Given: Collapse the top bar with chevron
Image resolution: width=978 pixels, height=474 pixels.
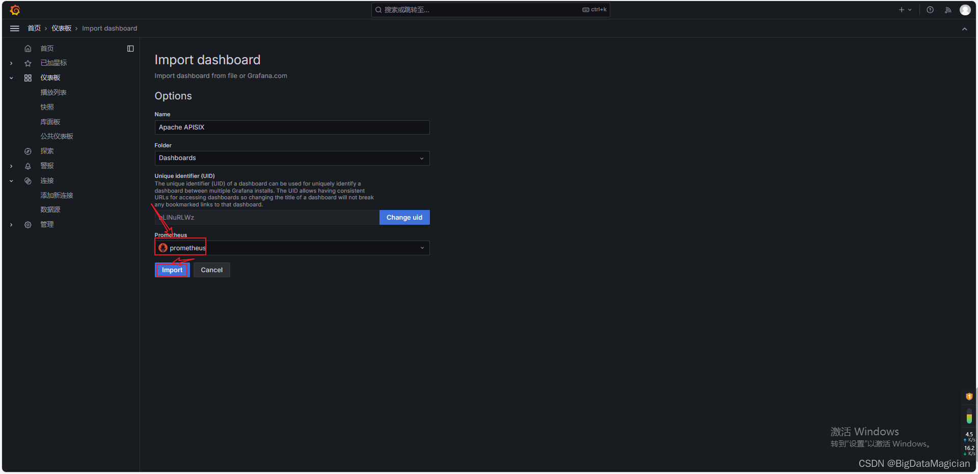Looking at the screenshot, I should tap(964, 29).
